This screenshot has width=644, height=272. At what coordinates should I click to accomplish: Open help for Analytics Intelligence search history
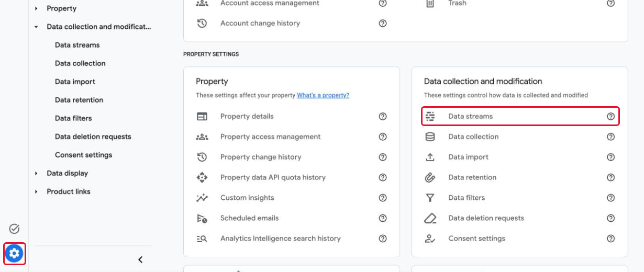[x=383, y=239]
